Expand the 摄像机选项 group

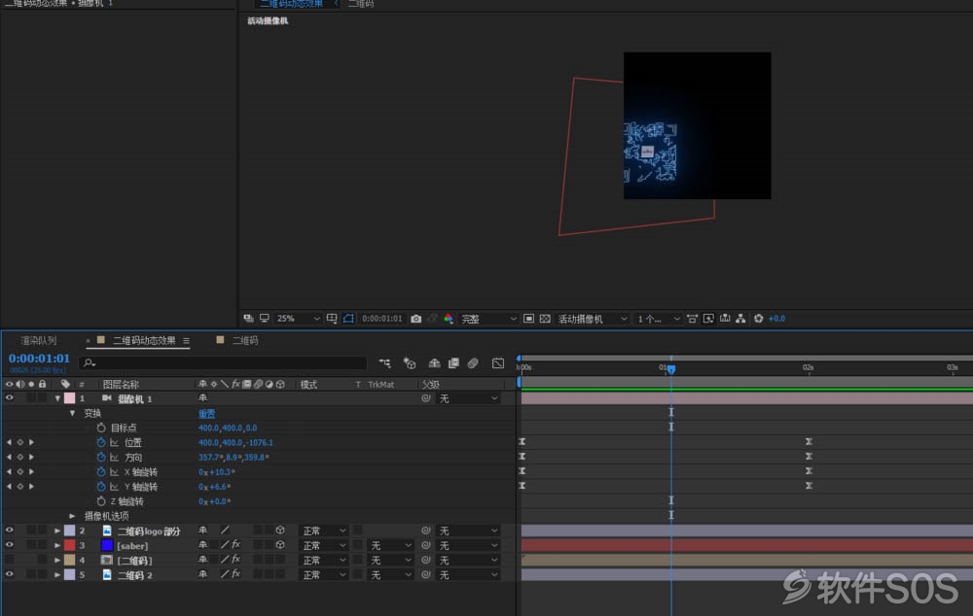point(72,516)
